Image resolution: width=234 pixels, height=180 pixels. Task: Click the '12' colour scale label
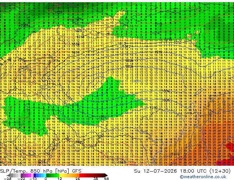point(60,179)
